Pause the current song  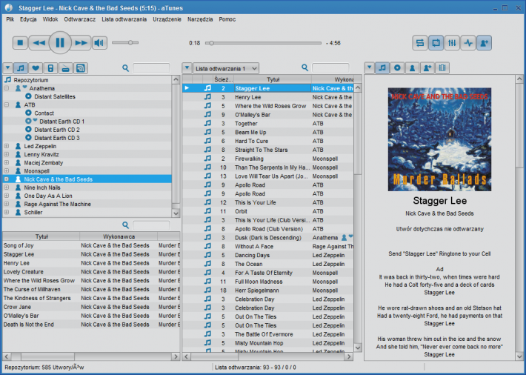point(60,43)
